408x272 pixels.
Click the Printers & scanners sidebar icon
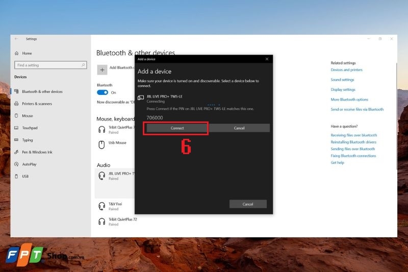click(17, 104)
